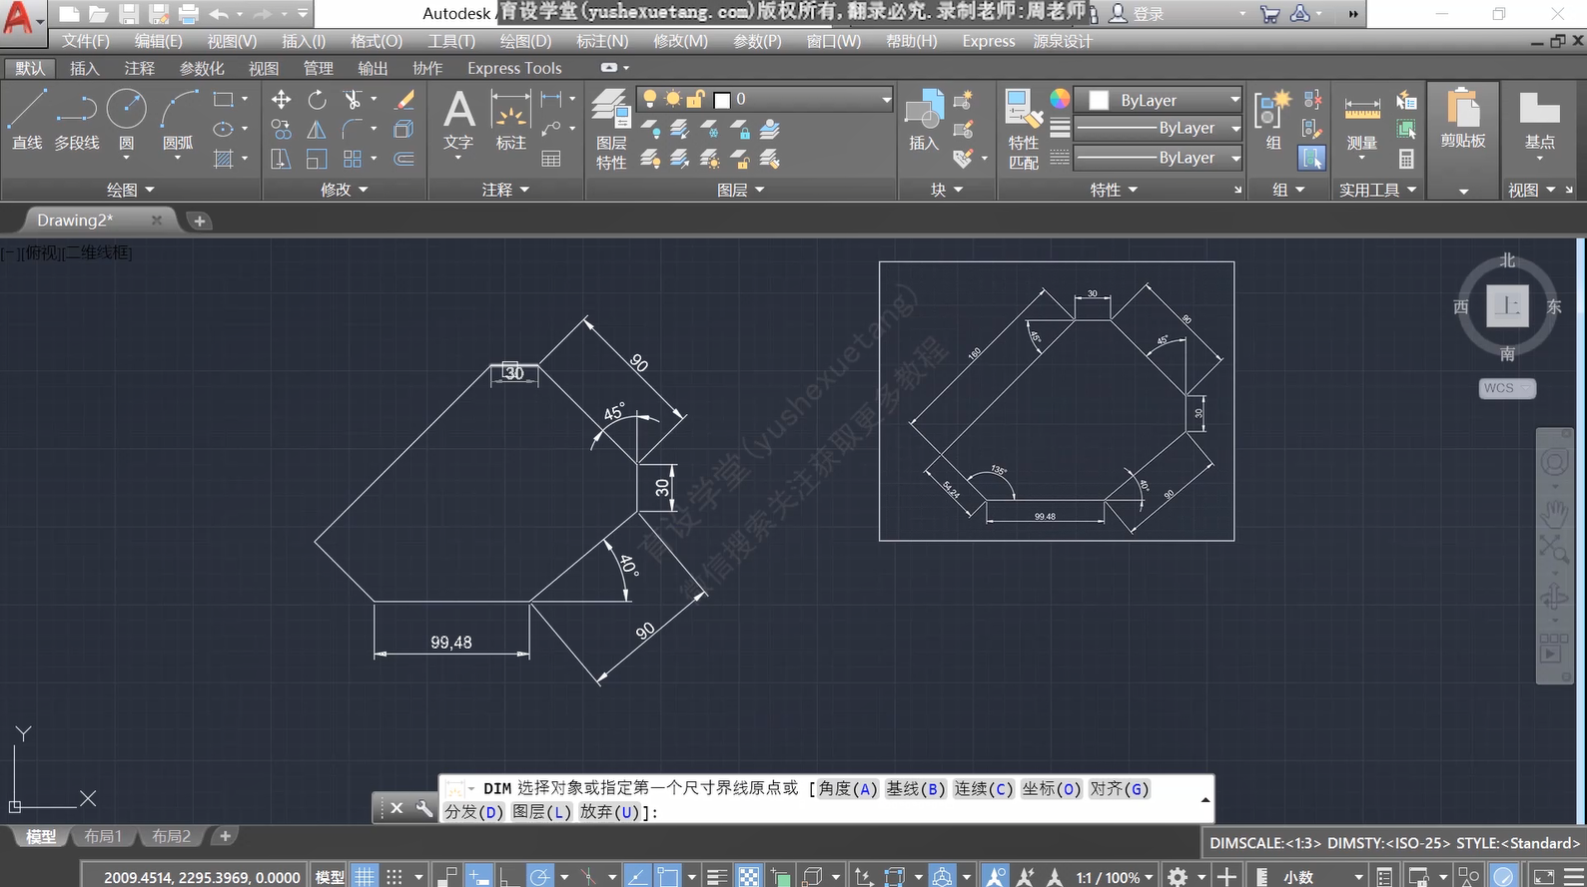Select the Dimension (标注) tool
Viewport: 1587px width, 887px height.
510,120
